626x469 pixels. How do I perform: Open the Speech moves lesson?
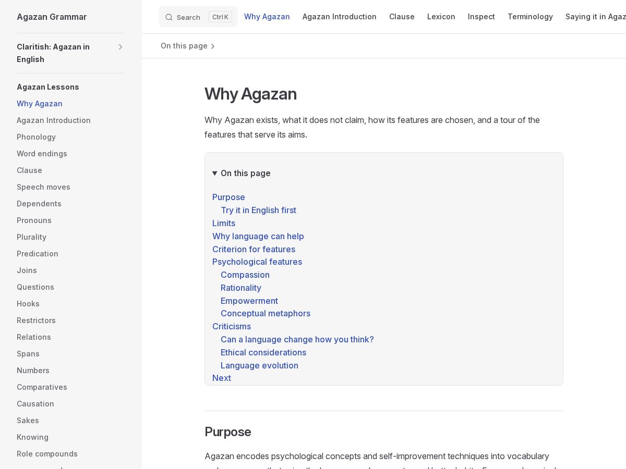pyautogui.click(x=43, y=187)
